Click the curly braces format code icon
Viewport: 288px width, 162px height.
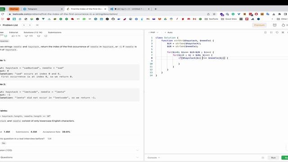[271, 32]
